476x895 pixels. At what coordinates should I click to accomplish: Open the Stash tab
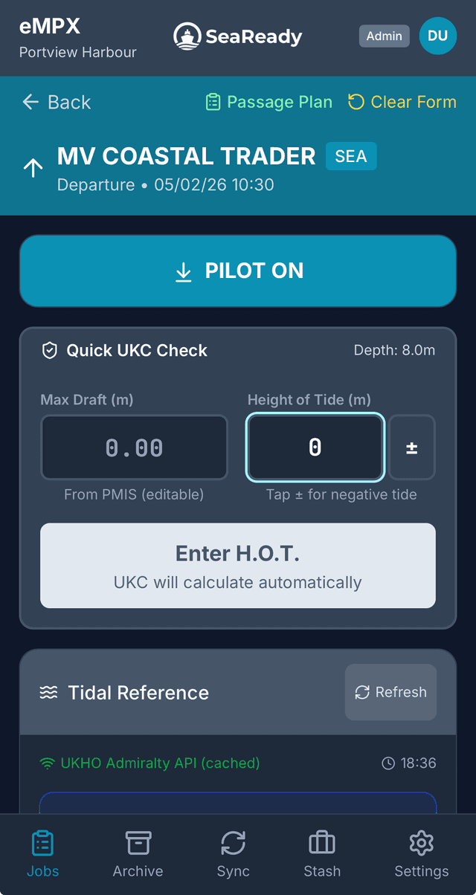click(322, 854)
